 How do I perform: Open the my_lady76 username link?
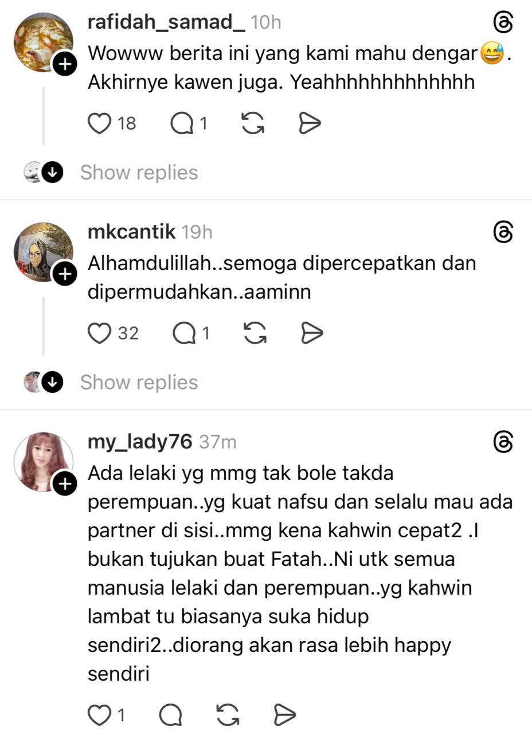[140, 442]
